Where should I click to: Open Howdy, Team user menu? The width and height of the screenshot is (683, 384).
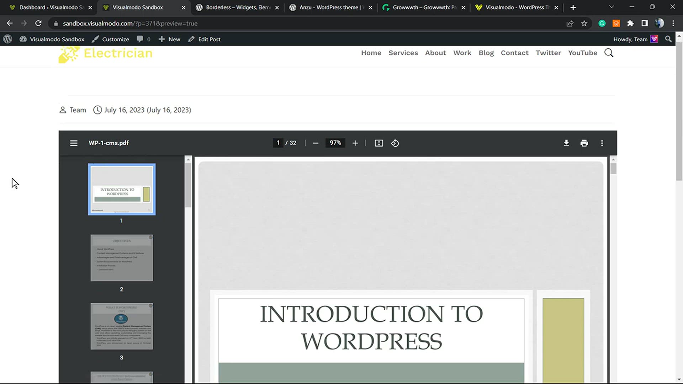tap(636, 39)
